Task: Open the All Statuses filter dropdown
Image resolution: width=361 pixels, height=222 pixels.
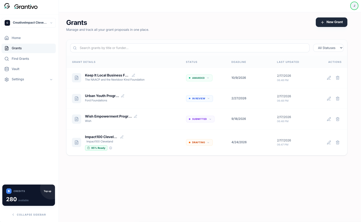Action: [328, 48]
